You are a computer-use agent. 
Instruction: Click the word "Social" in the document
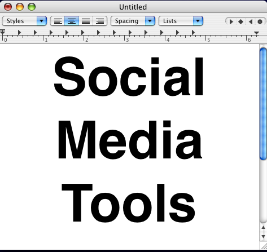coord(129,77)
